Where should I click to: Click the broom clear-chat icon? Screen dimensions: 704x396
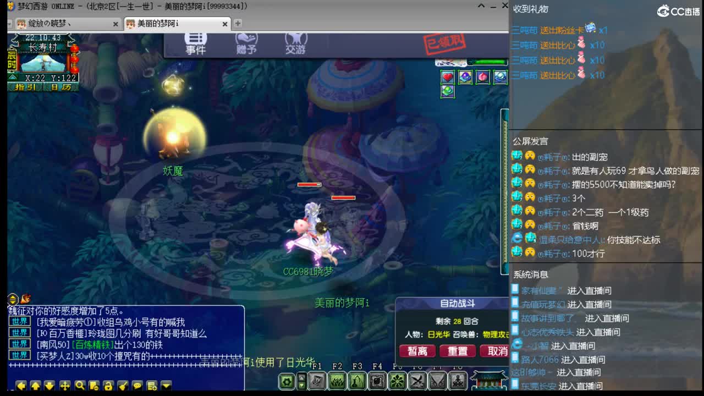click(123, 386)
